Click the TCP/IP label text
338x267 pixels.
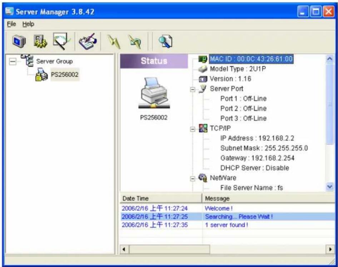[220, 129]
